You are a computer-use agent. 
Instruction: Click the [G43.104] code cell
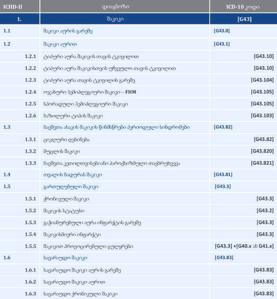coord(262,80)
